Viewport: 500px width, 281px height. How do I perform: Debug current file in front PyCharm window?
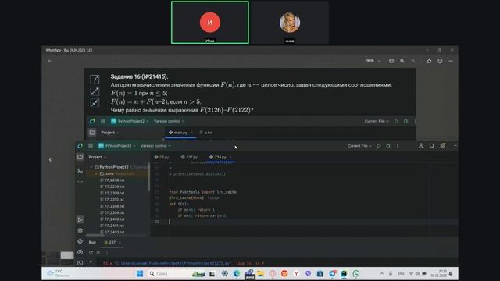click(388, 146)
